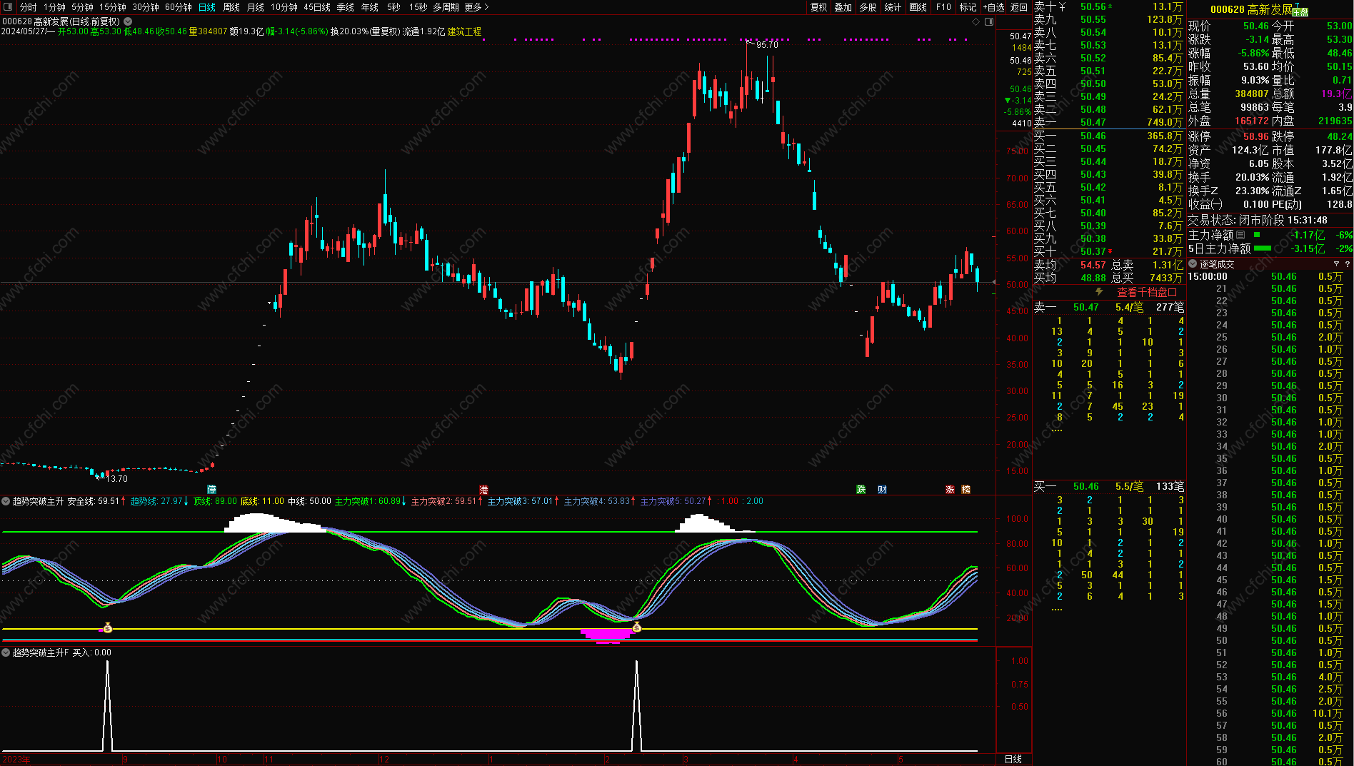Click the money bag signal marker near September
This screenshot has width=1354, height=766.
108,628
